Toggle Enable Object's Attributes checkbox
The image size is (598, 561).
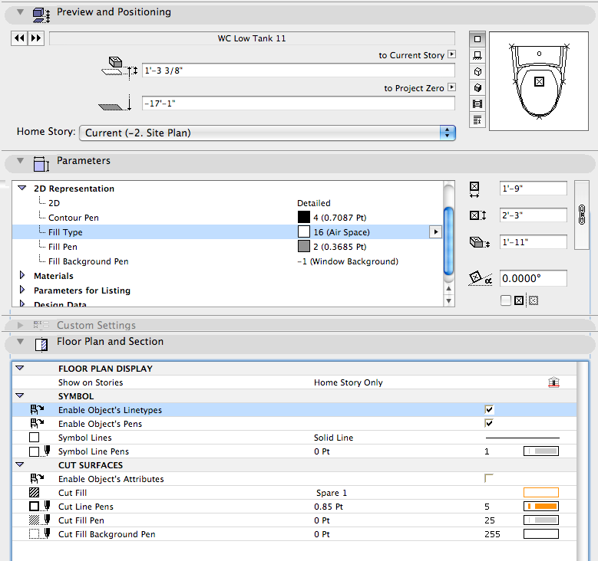coord(489,478)
